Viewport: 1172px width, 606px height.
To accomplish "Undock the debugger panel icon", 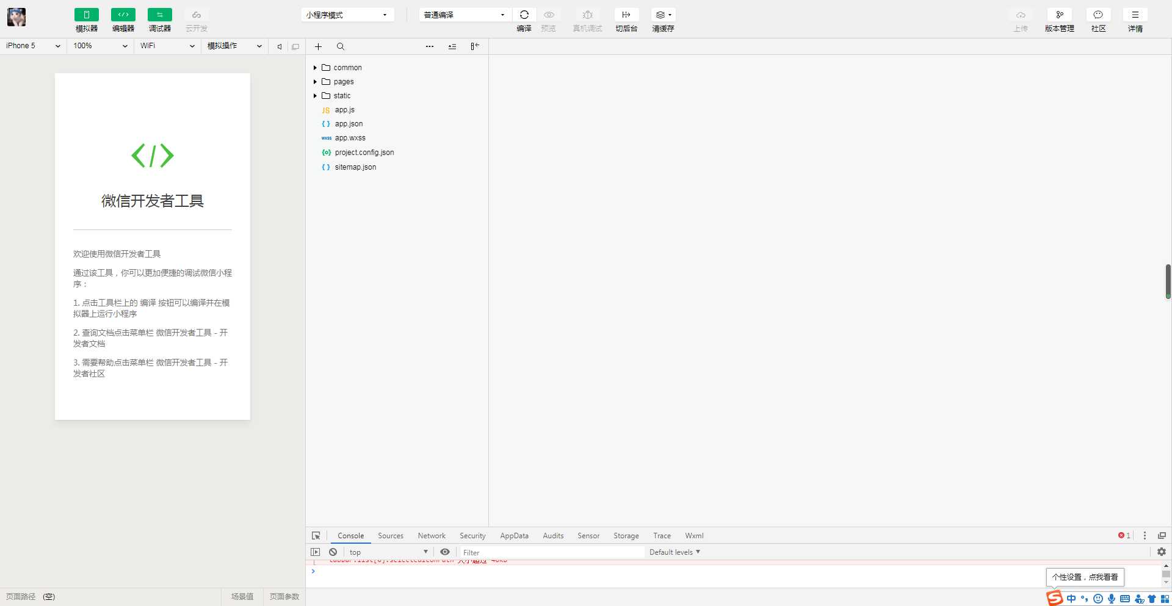I will pos(1162,535).
